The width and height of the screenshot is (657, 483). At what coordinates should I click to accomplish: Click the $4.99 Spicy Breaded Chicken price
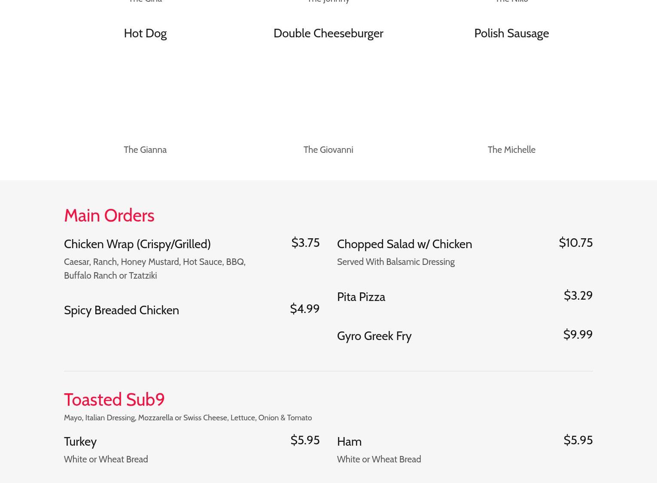[x=304, y=309]
